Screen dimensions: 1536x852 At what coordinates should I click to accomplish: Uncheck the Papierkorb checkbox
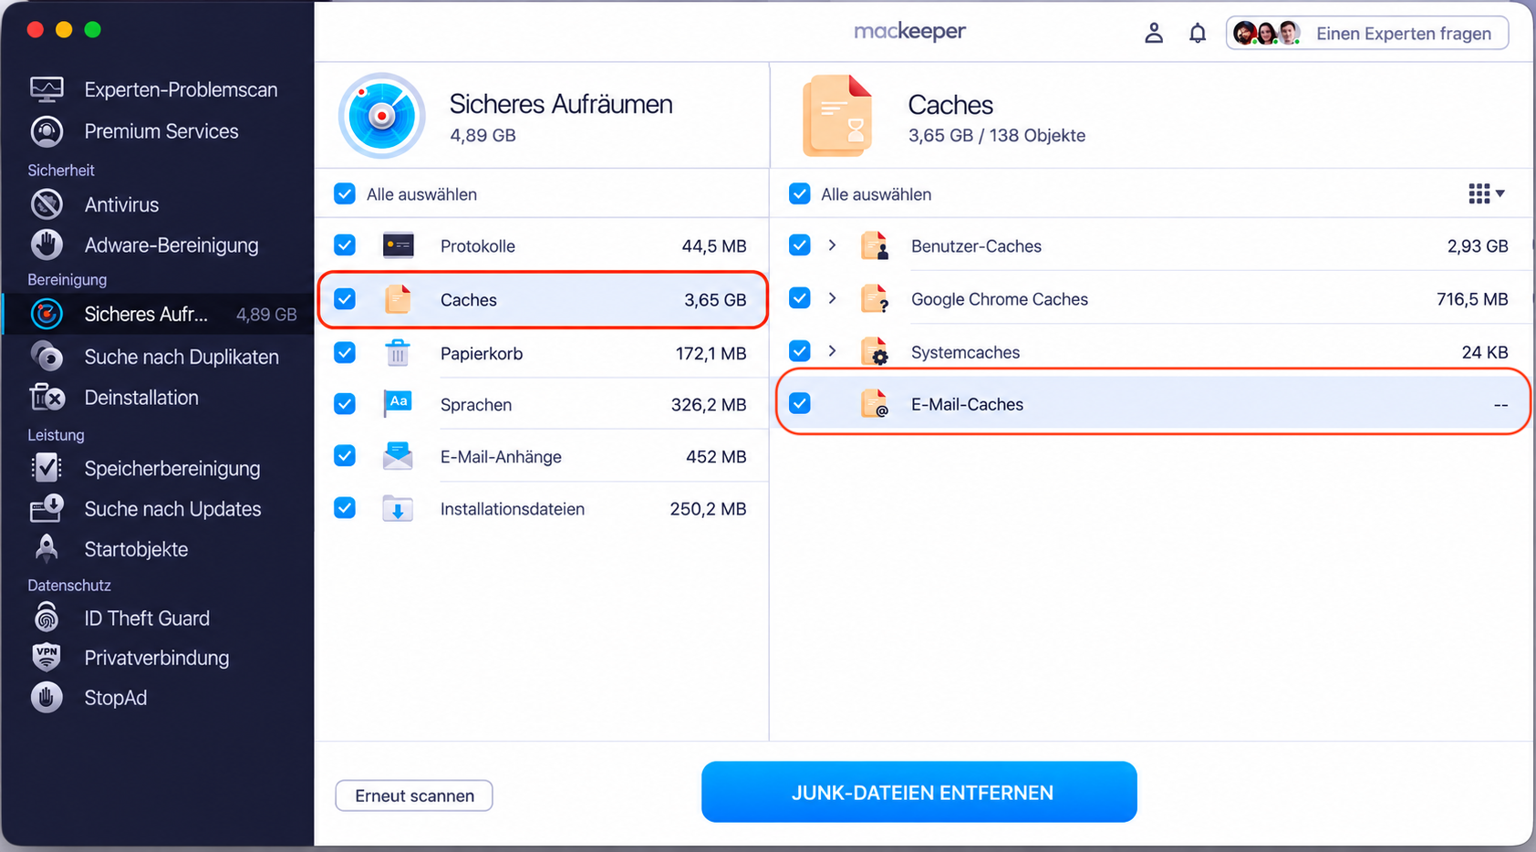[x=345, y=352]
